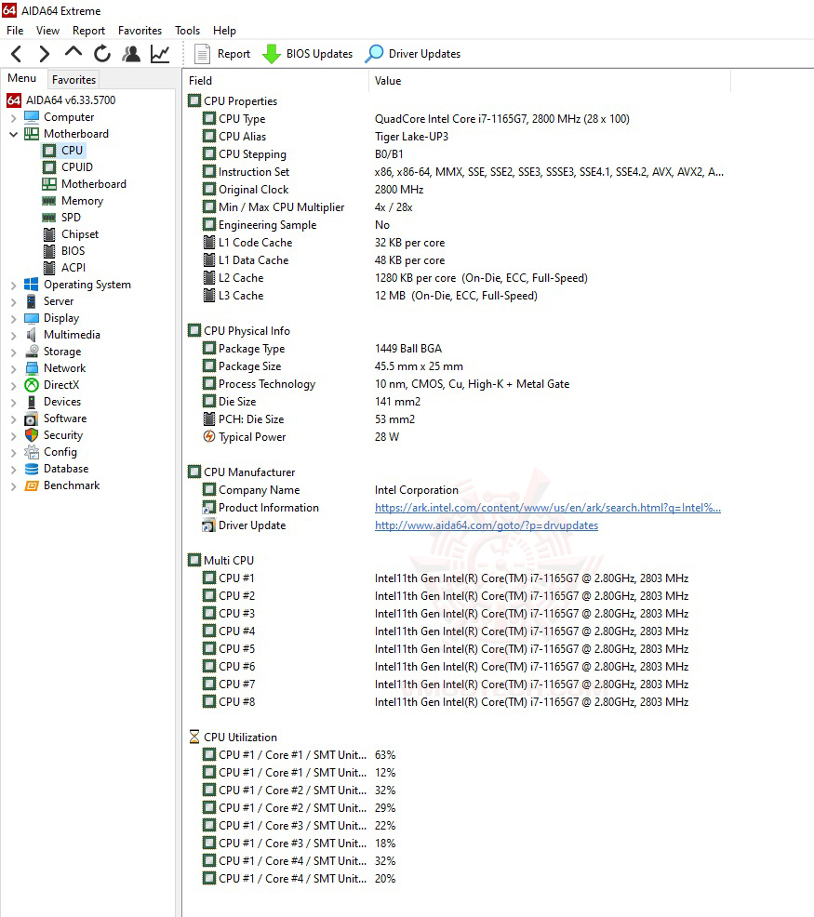Open the View menu
Screen dimensions: 814x917
(47, 31)
